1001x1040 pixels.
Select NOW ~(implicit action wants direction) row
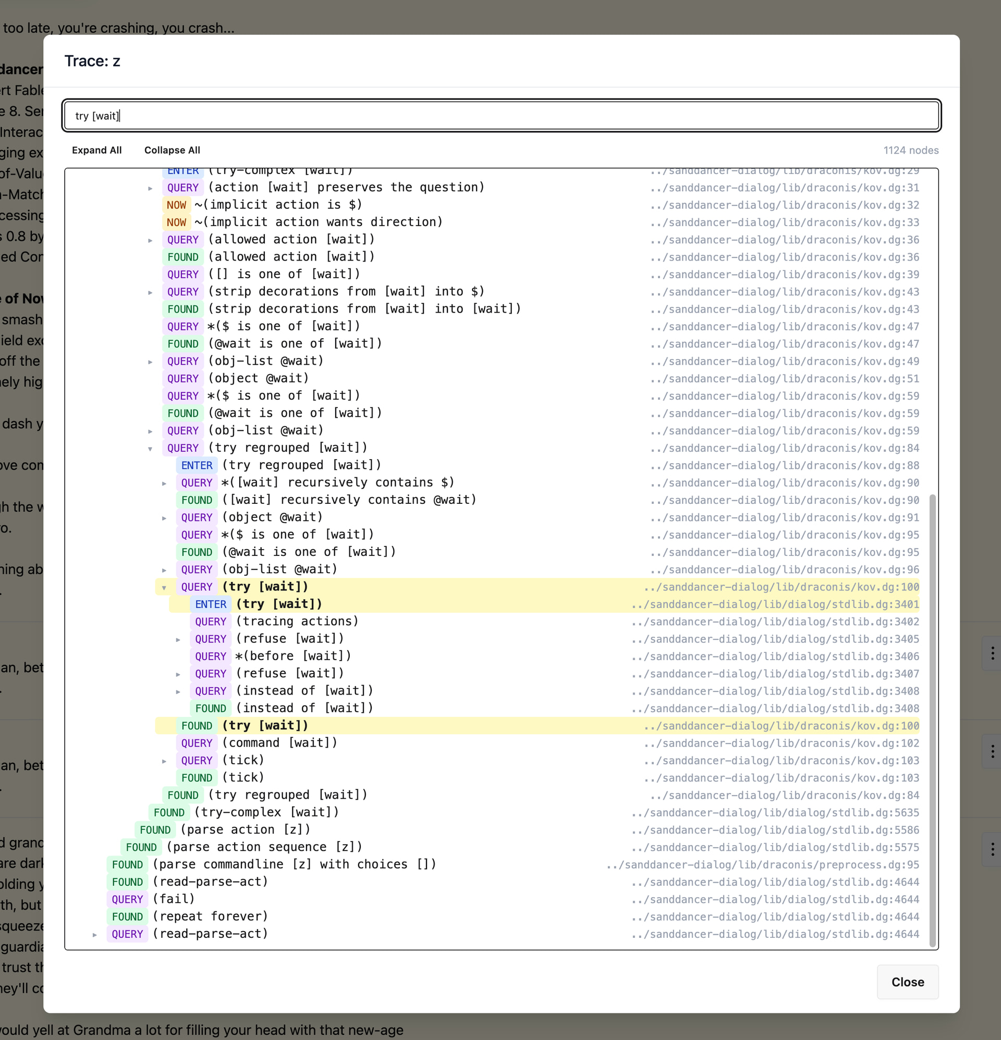(318, 222)
